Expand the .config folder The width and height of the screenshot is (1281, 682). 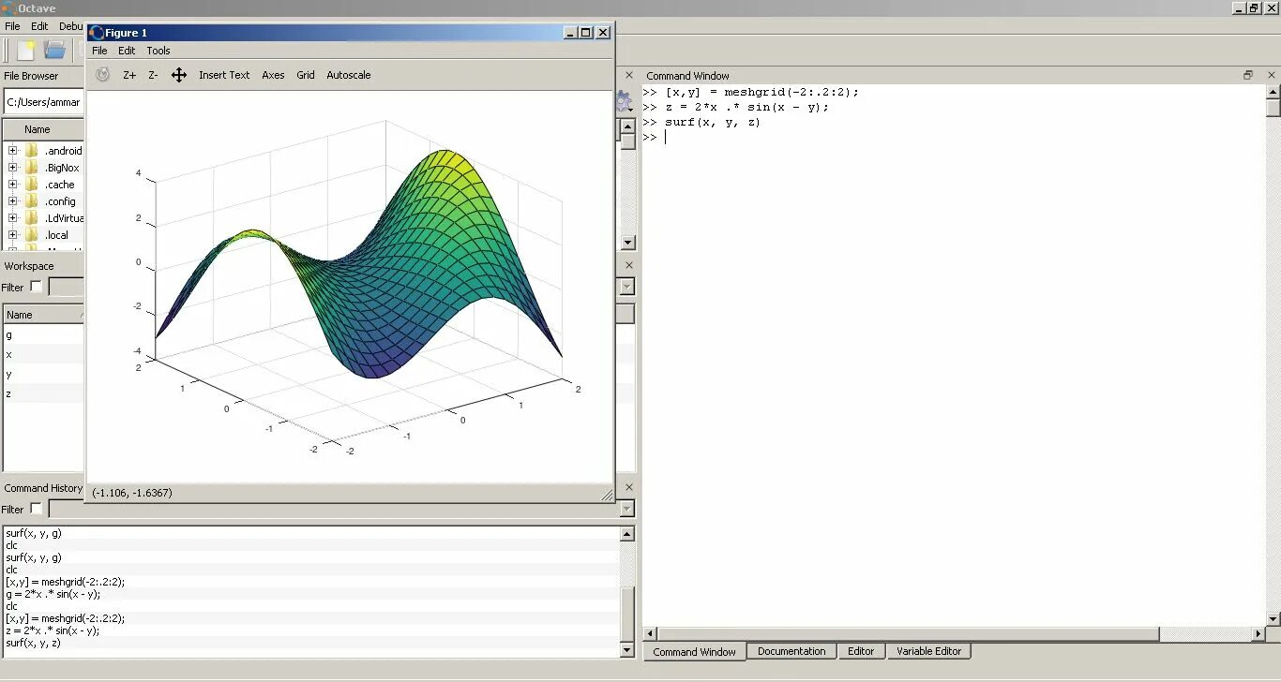click(x=13, y=201)
